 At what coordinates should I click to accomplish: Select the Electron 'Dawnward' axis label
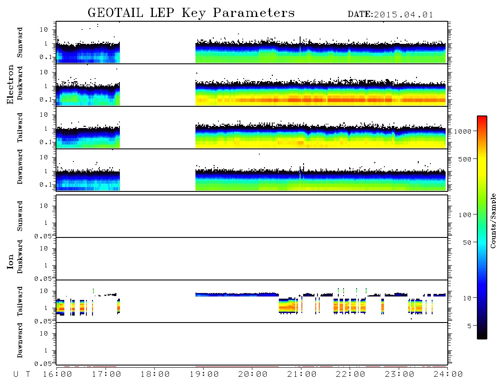(x=20, y=167)
